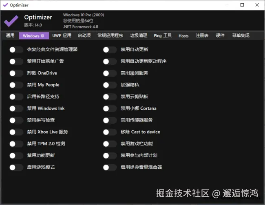Click the Windows 10 Pro (2009) text
265x205 pixels.
pos(84,15)
